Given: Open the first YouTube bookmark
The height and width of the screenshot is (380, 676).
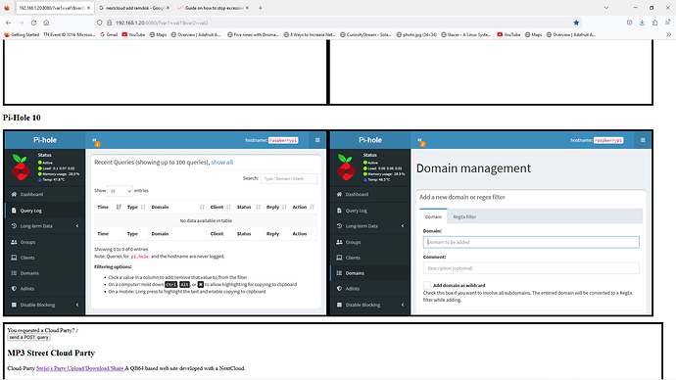Looking at the screenshot, I should pos(133,34).
